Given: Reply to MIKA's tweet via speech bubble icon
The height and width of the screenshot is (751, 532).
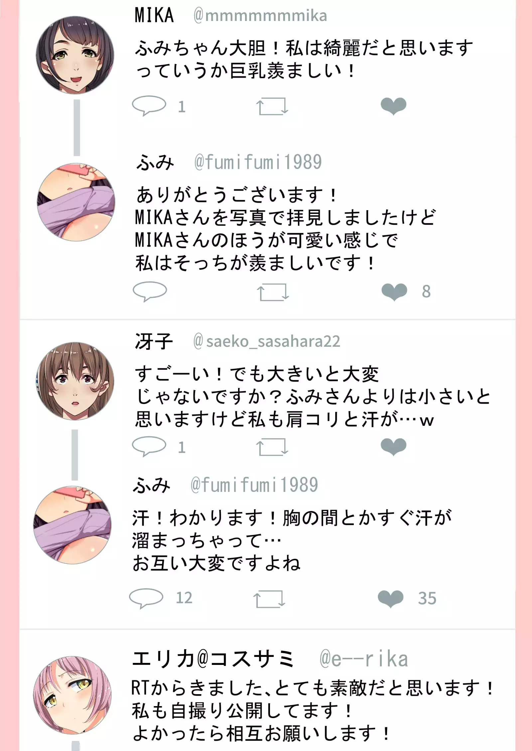Looking at the screenshot, I should point(149,105).
